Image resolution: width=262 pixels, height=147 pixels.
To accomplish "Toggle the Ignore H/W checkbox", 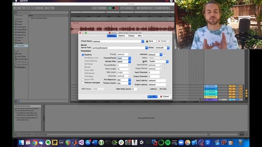I will click(83, 80).
